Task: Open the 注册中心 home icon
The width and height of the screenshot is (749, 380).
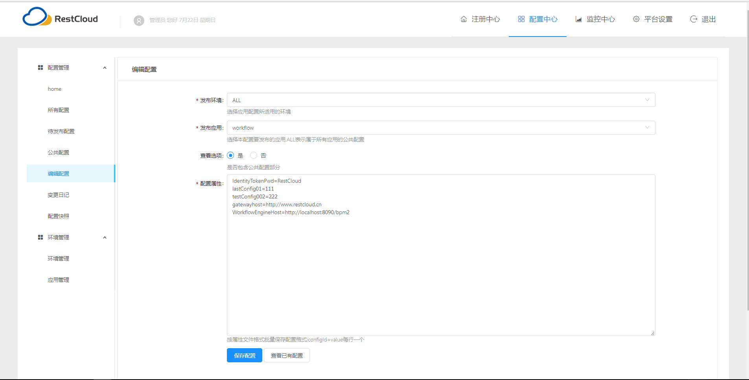Action: tap(463, 18)
